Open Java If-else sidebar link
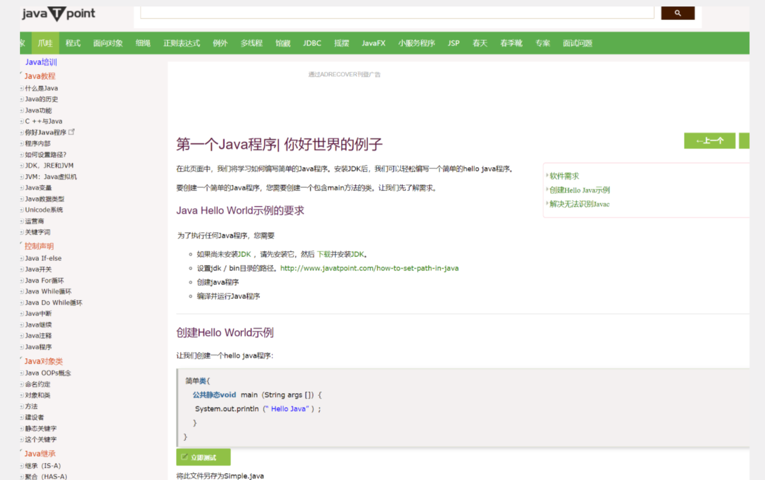 (x=43, y=258)
